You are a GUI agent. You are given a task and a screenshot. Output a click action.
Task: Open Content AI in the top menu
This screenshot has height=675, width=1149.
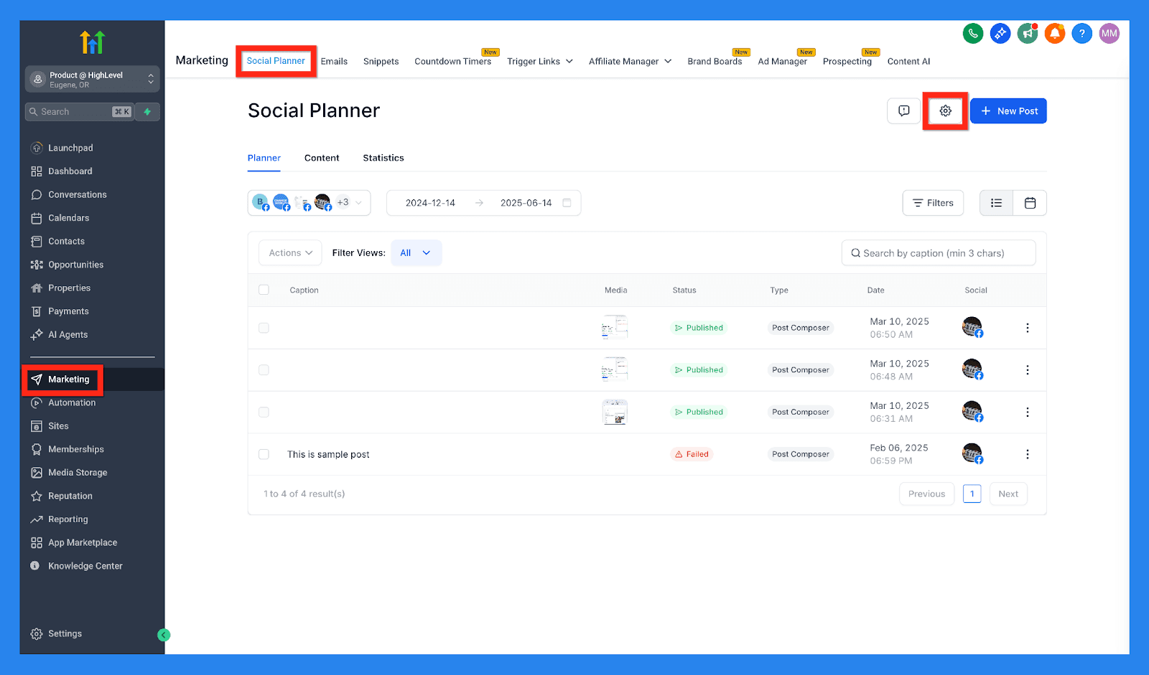pyautogui.click(x=908, y=62)
